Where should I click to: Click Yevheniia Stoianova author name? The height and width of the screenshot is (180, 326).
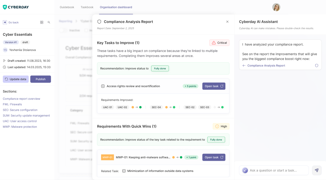click(x=22, y=50)
